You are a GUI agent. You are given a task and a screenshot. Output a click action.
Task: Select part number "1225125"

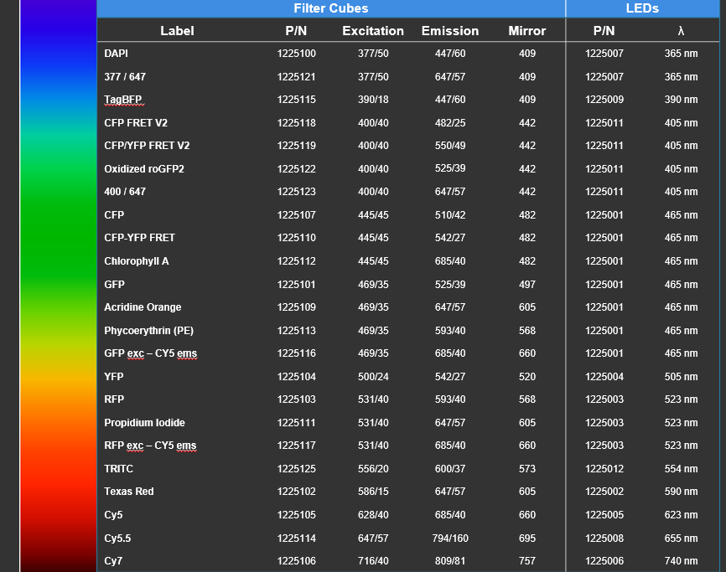coord(296,469)
